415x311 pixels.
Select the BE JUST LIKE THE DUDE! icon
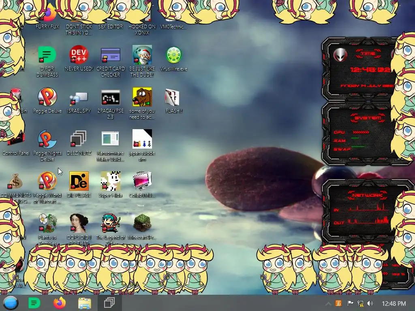[142, 55]
